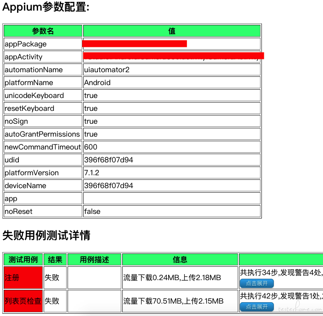The width and height of the screenshot is (323, 316).
Task: Select the appActivity parameter name cell
Action: [x=43, y=57]
